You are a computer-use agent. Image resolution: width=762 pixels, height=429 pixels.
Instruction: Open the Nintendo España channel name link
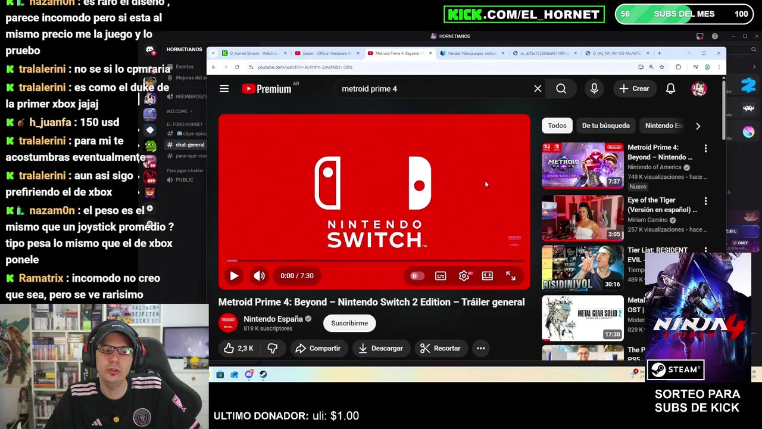pos(273,319)
